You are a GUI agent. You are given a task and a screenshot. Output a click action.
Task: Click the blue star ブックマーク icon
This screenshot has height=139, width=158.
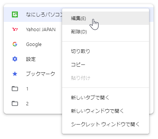(15, 74)
